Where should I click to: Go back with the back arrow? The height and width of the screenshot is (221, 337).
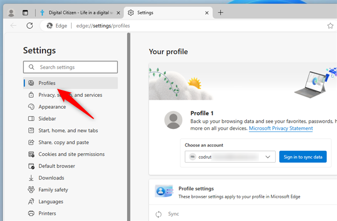coord(14,25)
